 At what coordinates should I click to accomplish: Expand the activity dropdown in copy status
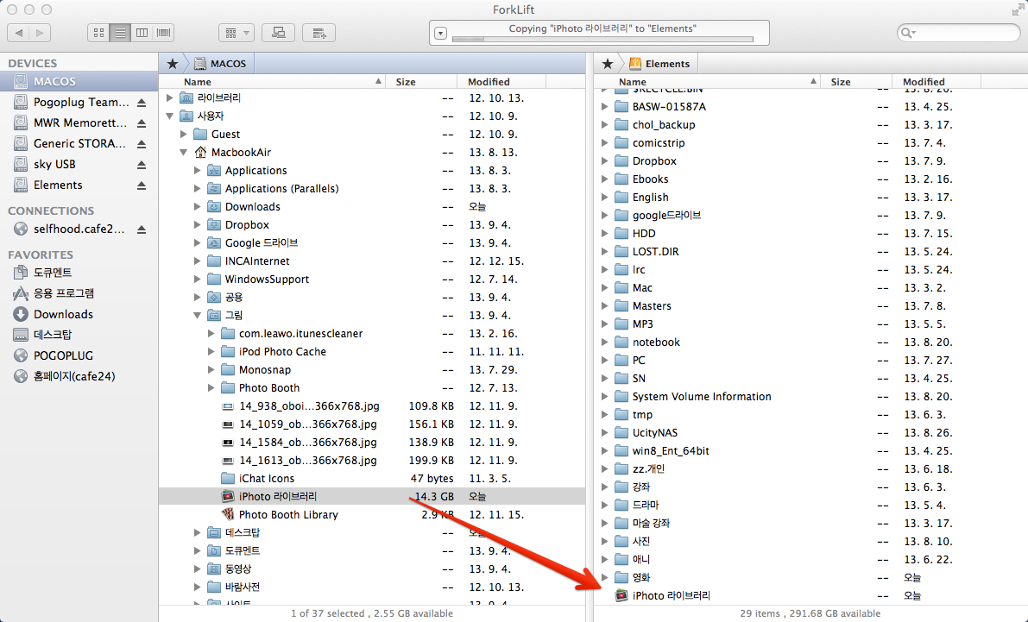pyautogui.click(x=440, y=33)
